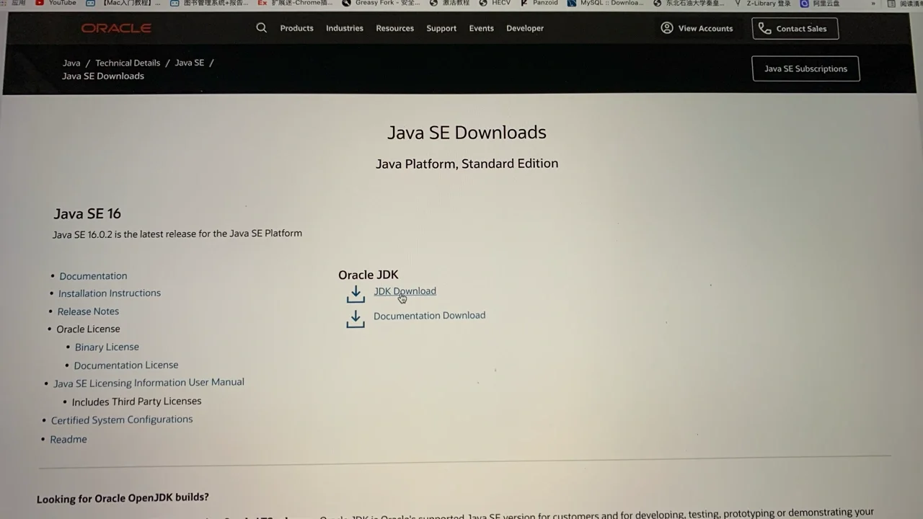
Task: Click View Accounts
Action: click(697, 28)
